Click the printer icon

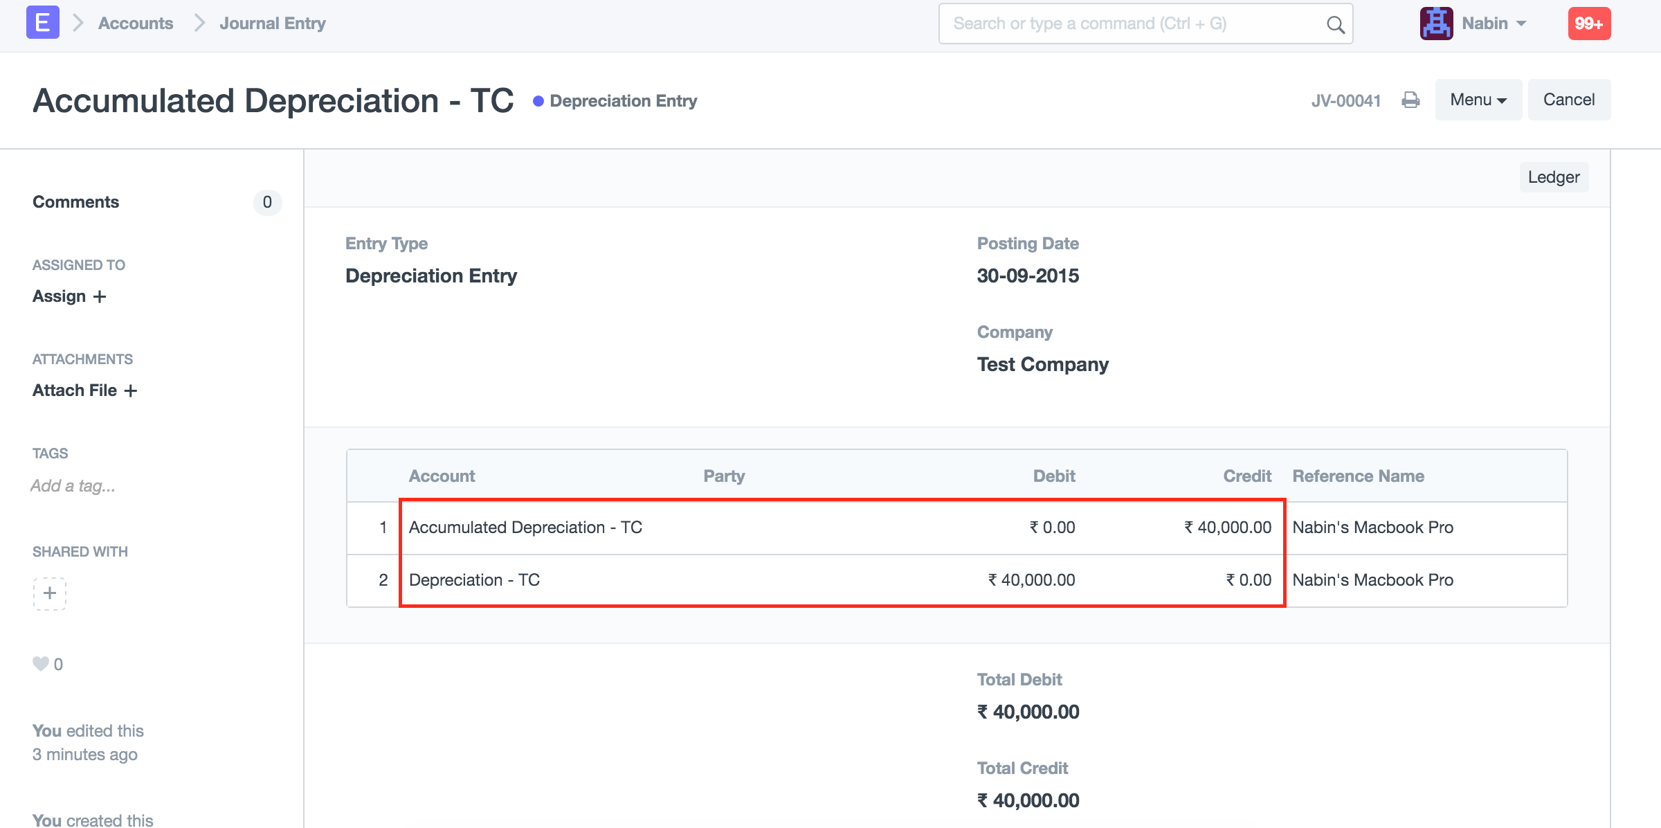point(1410,100)
